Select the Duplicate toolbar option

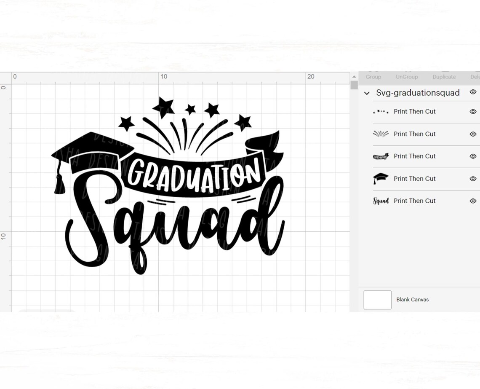click(x=444, y=77)
